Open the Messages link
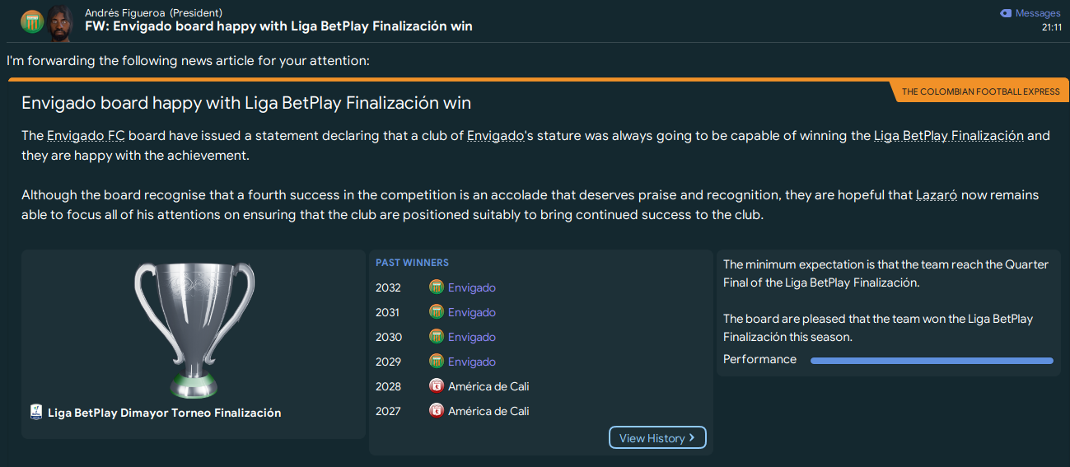Screen dimensions: 1070x467 click(x=1037, y=13)
